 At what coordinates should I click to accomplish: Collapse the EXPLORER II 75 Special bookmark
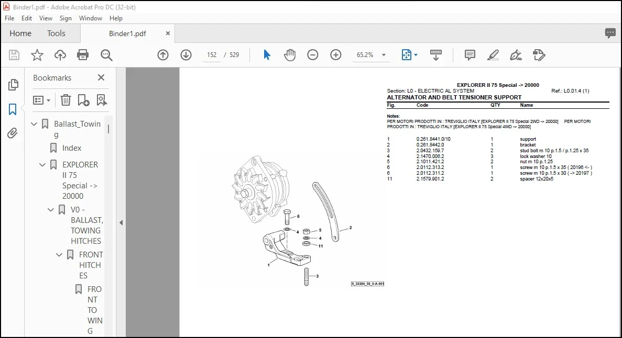tap(42, 165)
